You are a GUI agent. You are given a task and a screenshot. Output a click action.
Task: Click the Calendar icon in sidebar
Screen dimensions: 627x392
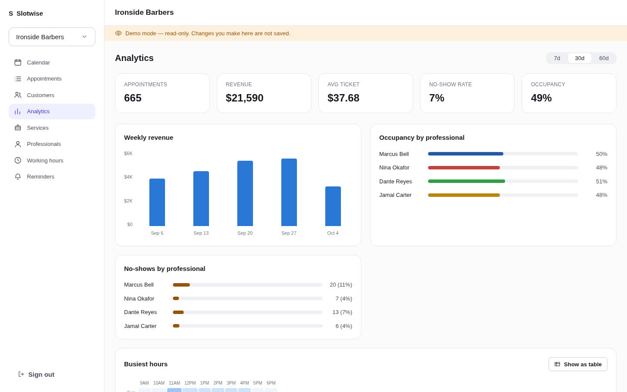coord(18,62)
